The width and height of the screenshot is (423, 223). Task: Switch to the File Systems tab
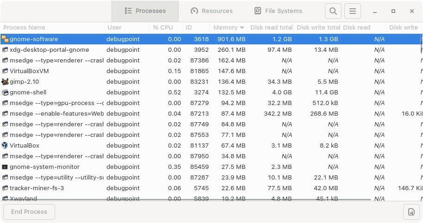[278, 11]
